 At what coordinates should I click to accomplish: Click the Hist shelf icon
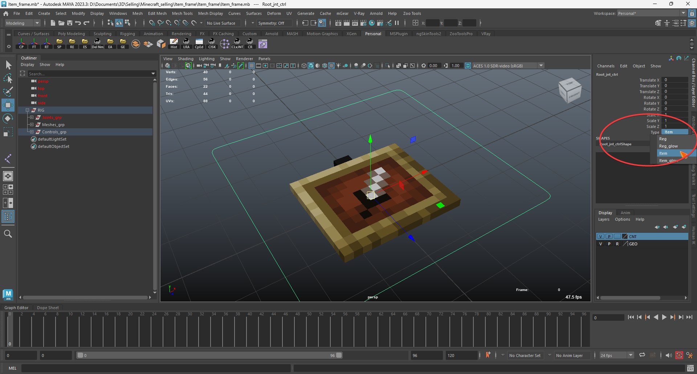pos(174,44)
